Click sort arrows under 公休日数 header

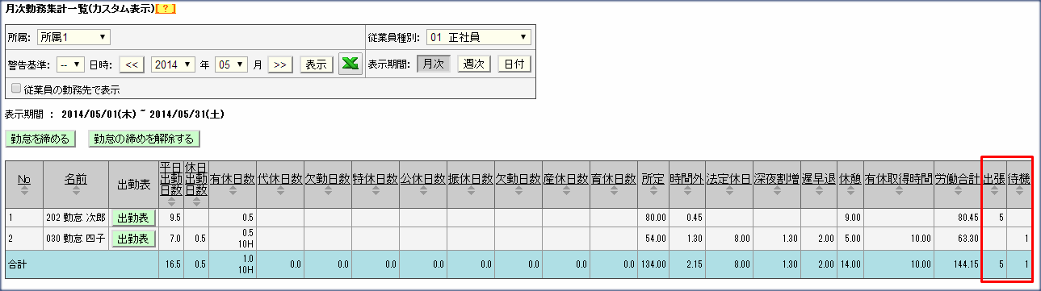[x=423, y=191]
